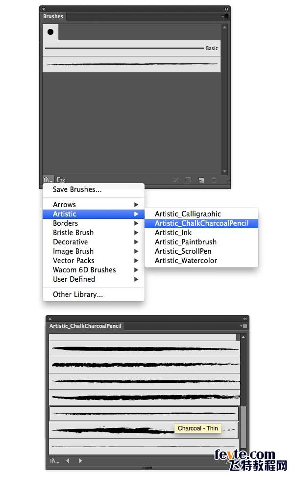Choose Artistic_Paintbrush library

[x=201, y=242]
